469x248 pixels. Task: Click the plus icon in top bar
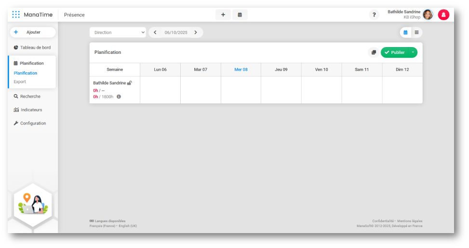tap(223, 14)
